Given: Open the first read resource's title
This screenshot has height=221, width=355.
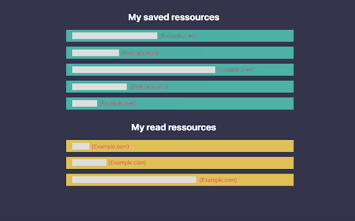Looking at the screenshot, I should click(80, 146).
